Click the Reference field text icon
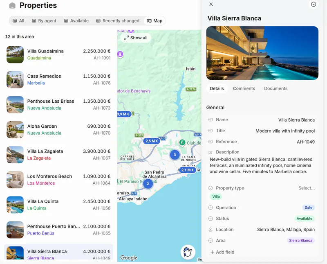The height and width of the screenshot is (264, 327). 211,142
